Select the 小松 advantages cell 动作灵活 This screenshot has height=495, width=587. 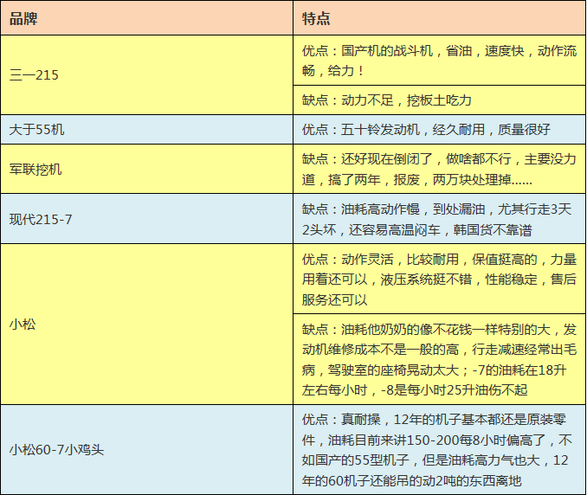coord(438,279)
